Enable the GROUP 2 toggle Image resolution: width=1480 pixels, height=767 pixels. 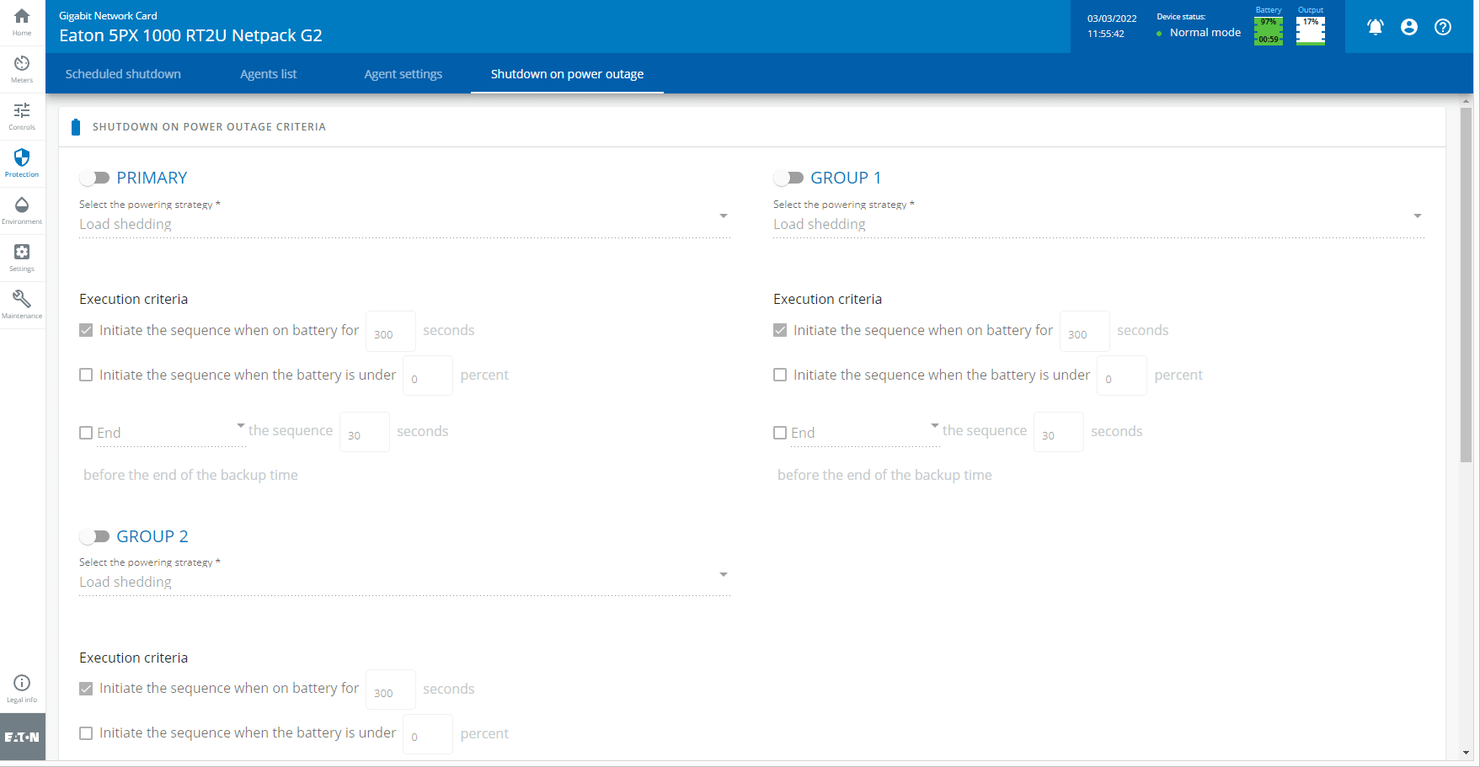[94, 536]
